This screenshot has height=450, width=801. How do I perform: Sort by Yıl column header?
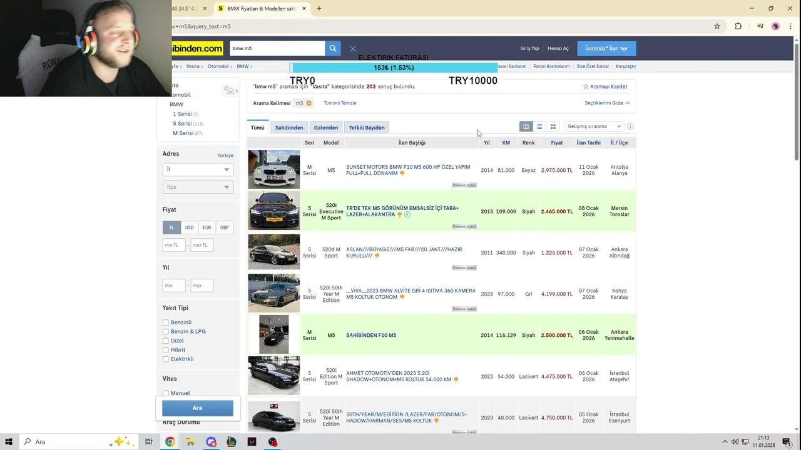pyautogui.click(x=487, y=143)
